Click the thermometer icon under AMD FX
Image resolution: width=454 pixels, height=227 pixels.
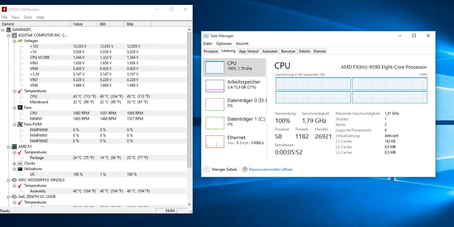(x=20, y=152)
